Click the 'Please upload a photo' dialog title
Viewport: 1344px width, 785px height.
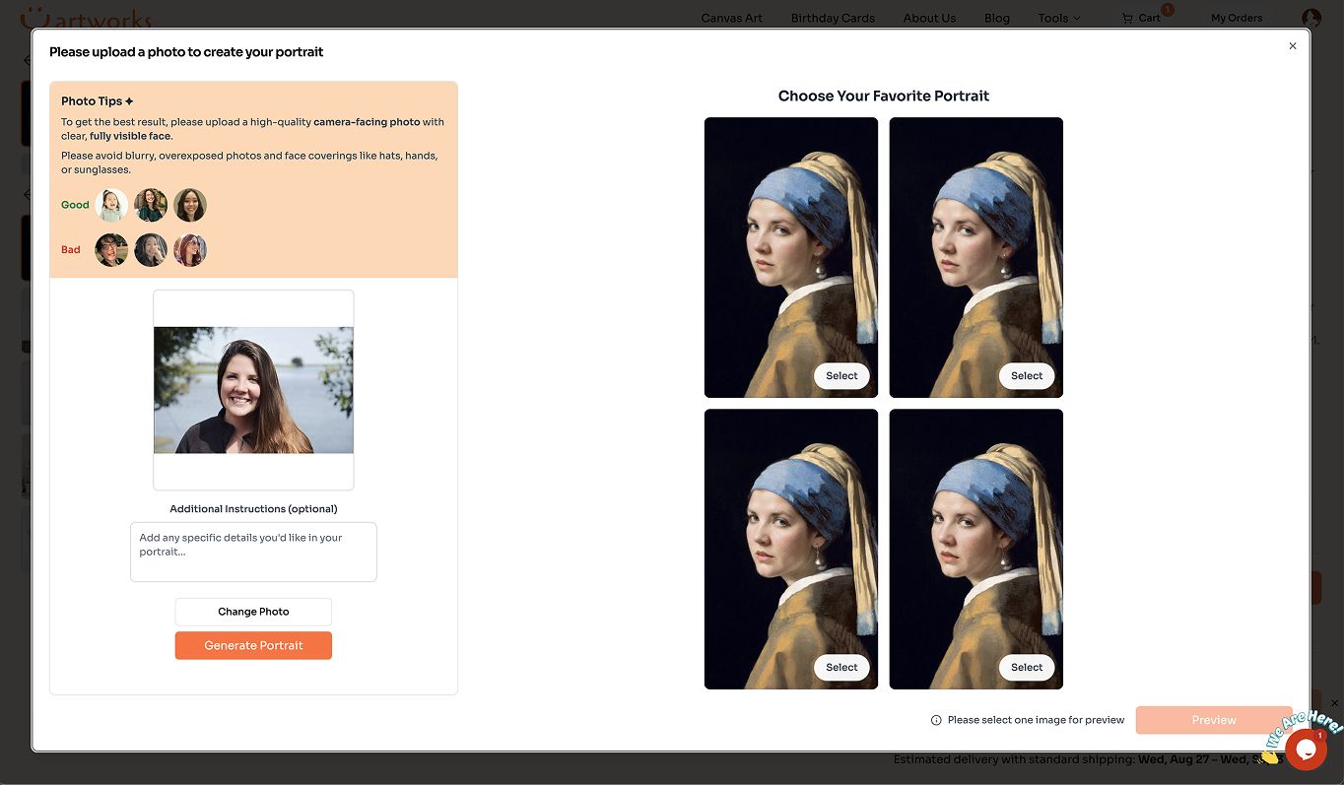tap(186, 52)
